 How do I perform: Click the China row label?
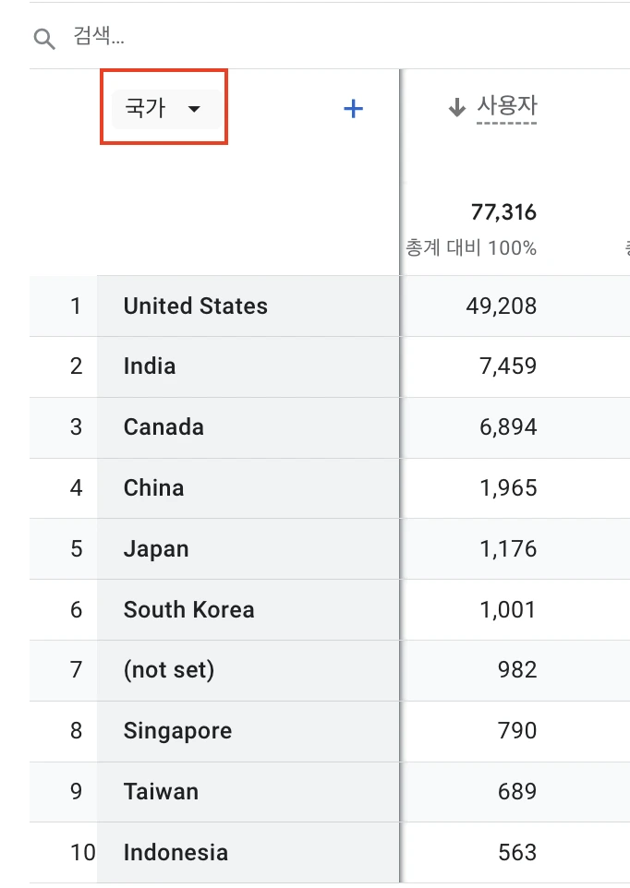pos(153,487)
